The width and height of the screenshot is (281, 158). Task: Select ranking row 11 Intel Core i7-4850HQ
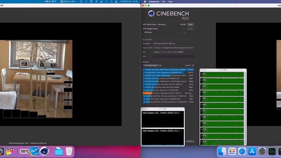[168, 99]
